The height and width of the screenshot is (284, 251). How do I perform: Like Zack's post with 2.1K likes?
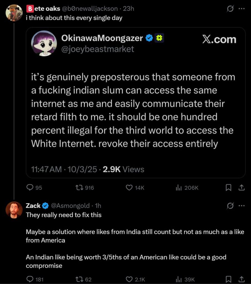point(129,279)
